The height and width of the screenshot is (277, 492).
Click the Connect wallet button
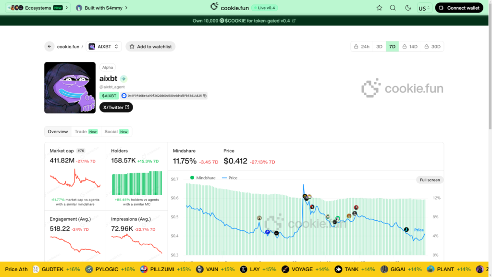tap(459, 8)
